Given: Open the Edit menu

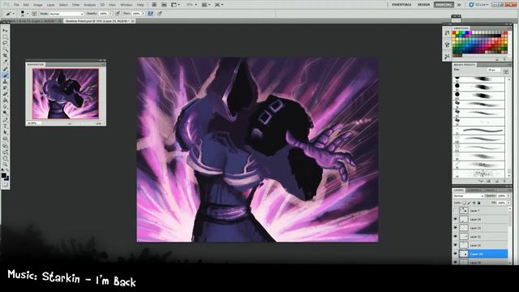Looking at the screenshot, I should point(26,5).
